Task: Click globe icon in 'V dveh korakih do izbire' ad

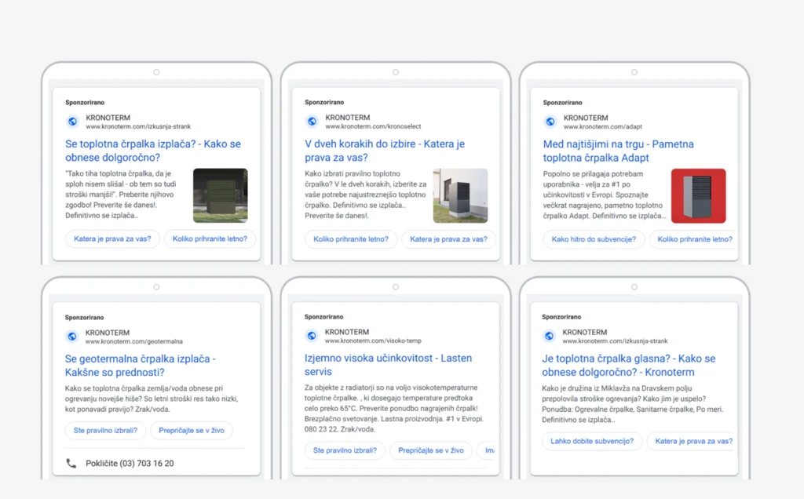Action: (312, 122)
